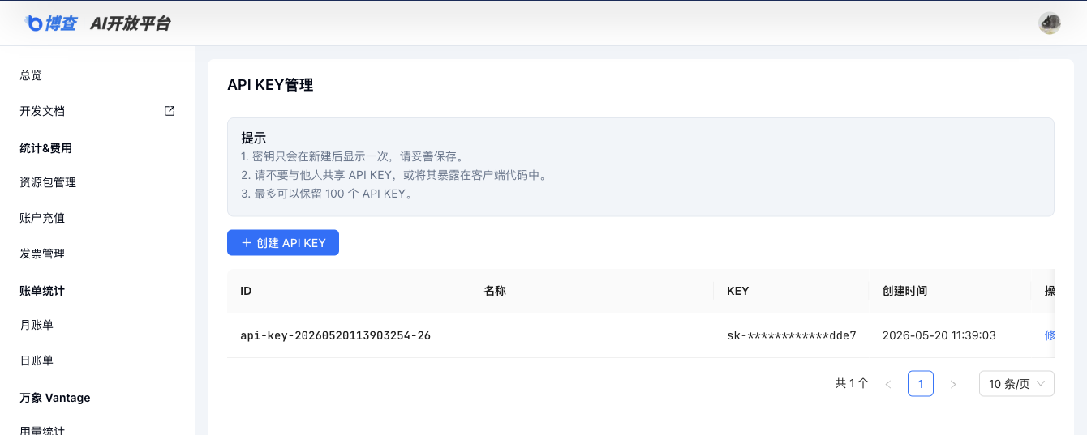This screenshot has width=1087, height=435.
Task: Click the 账单统计 section heading
Action: point(42,291)
